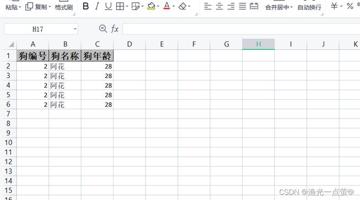
Task: Click the Format Painter (格式刷) button
Action: [x=64, y=7]
